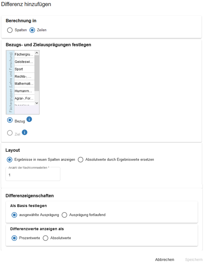Select the Humanm... list entry
This screenshot has height=263, width=204.
pos(24,91)
